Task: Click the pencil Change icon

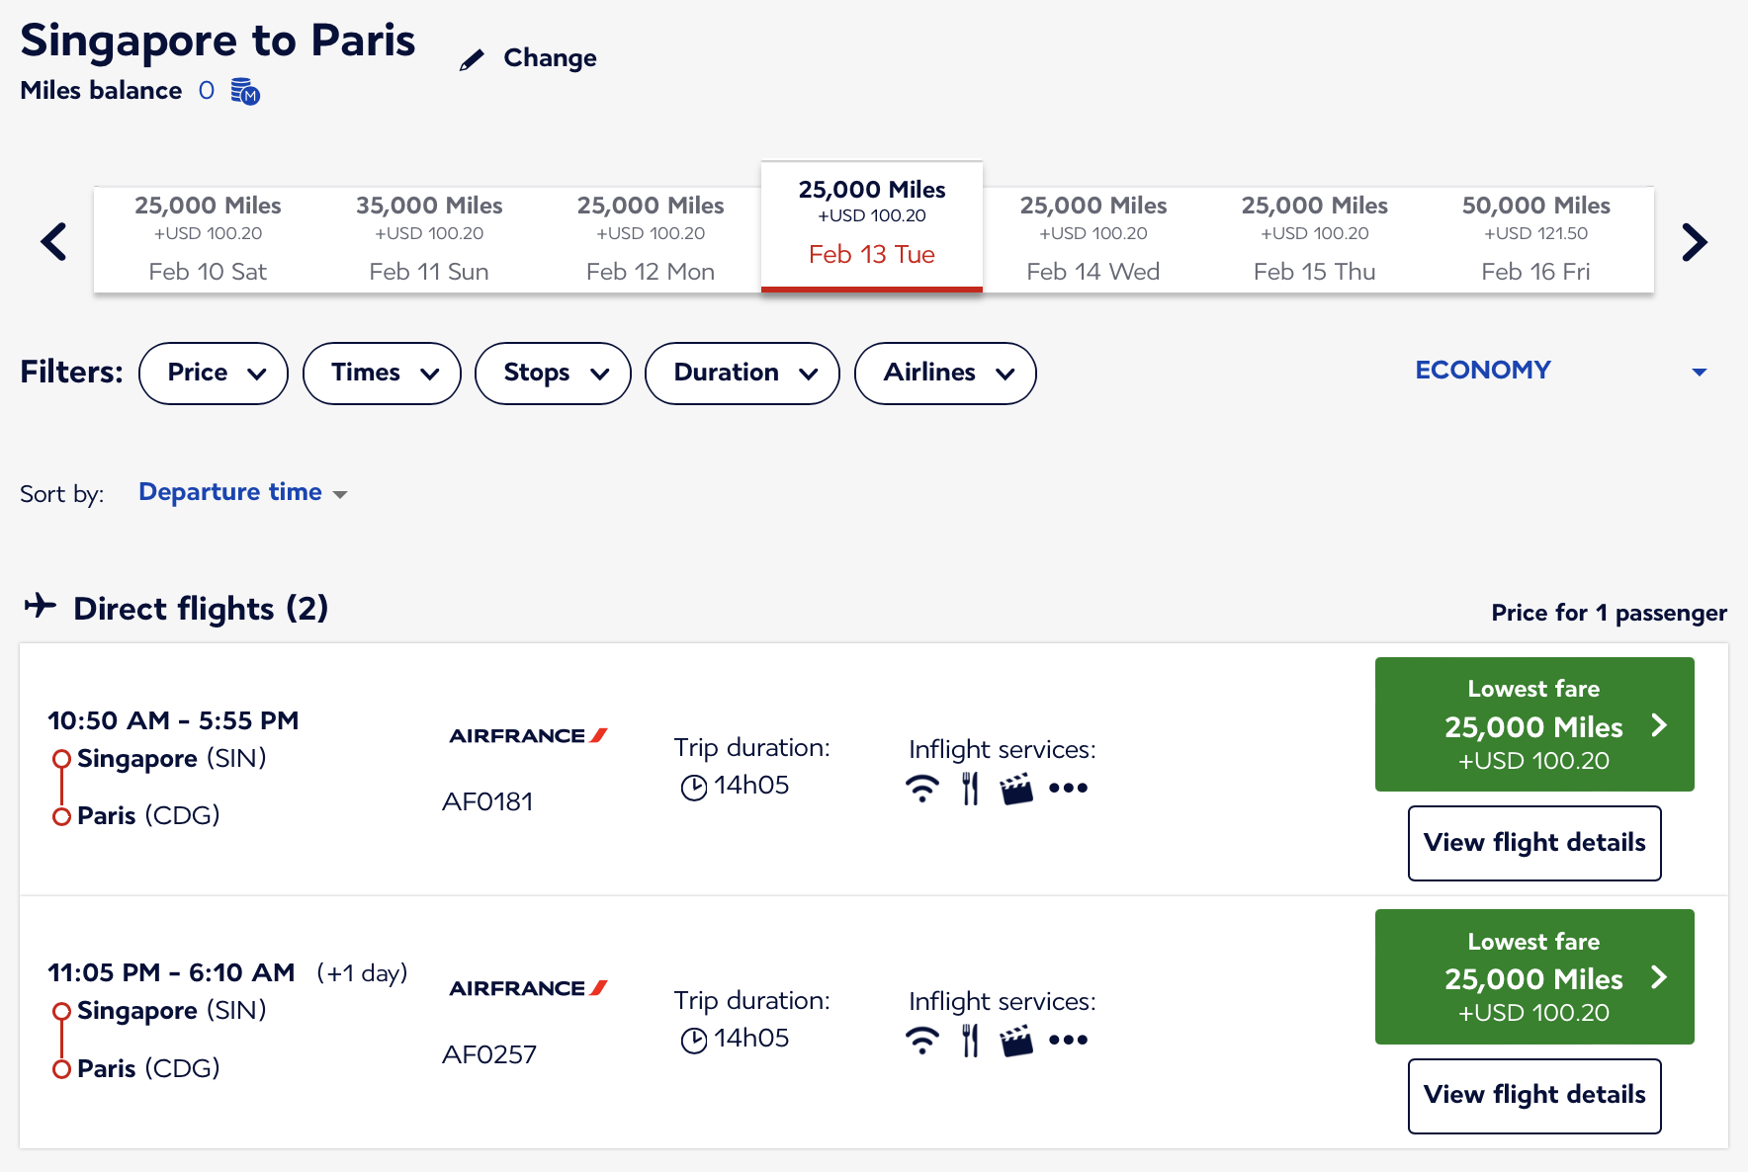Action: [x=473, y=60]
